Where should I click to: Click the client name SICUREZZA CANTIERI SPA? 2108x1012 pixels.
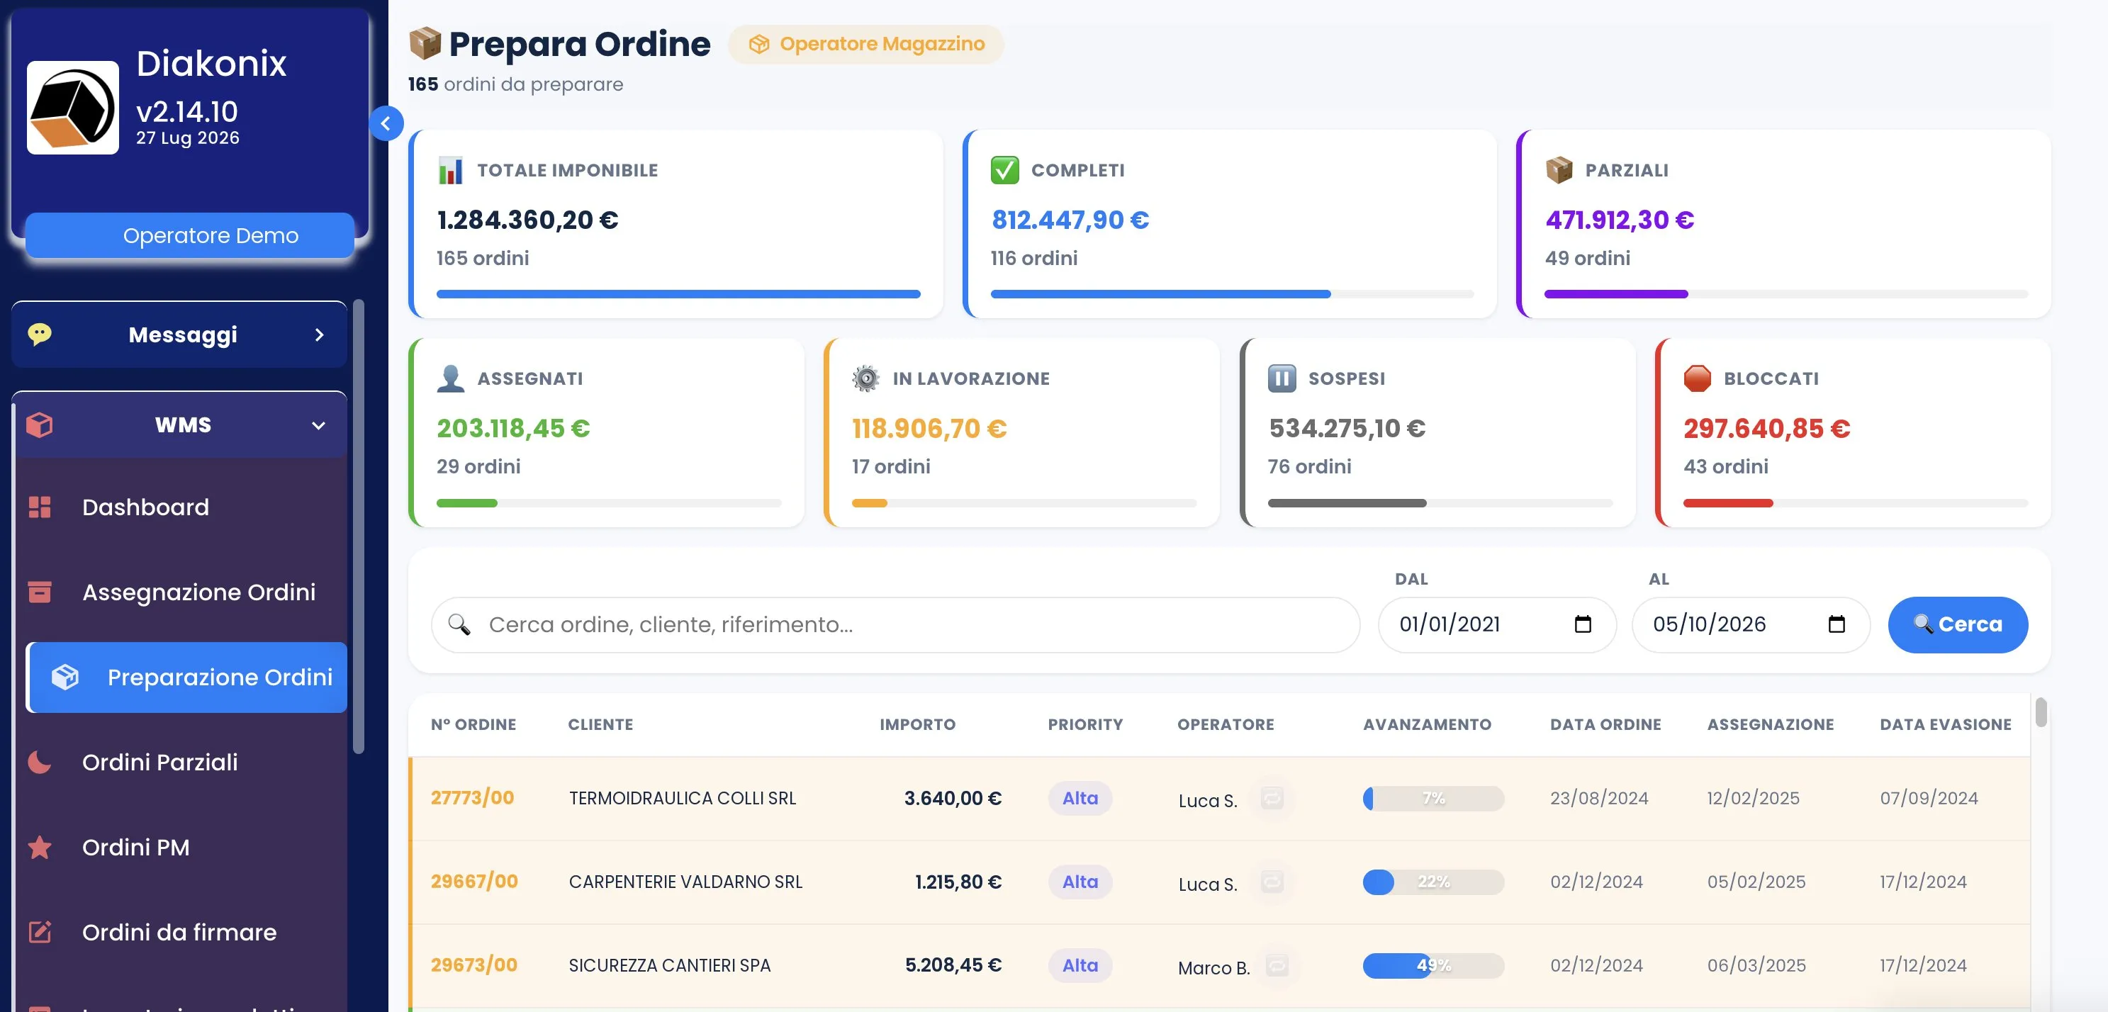(x=669, y=965)
